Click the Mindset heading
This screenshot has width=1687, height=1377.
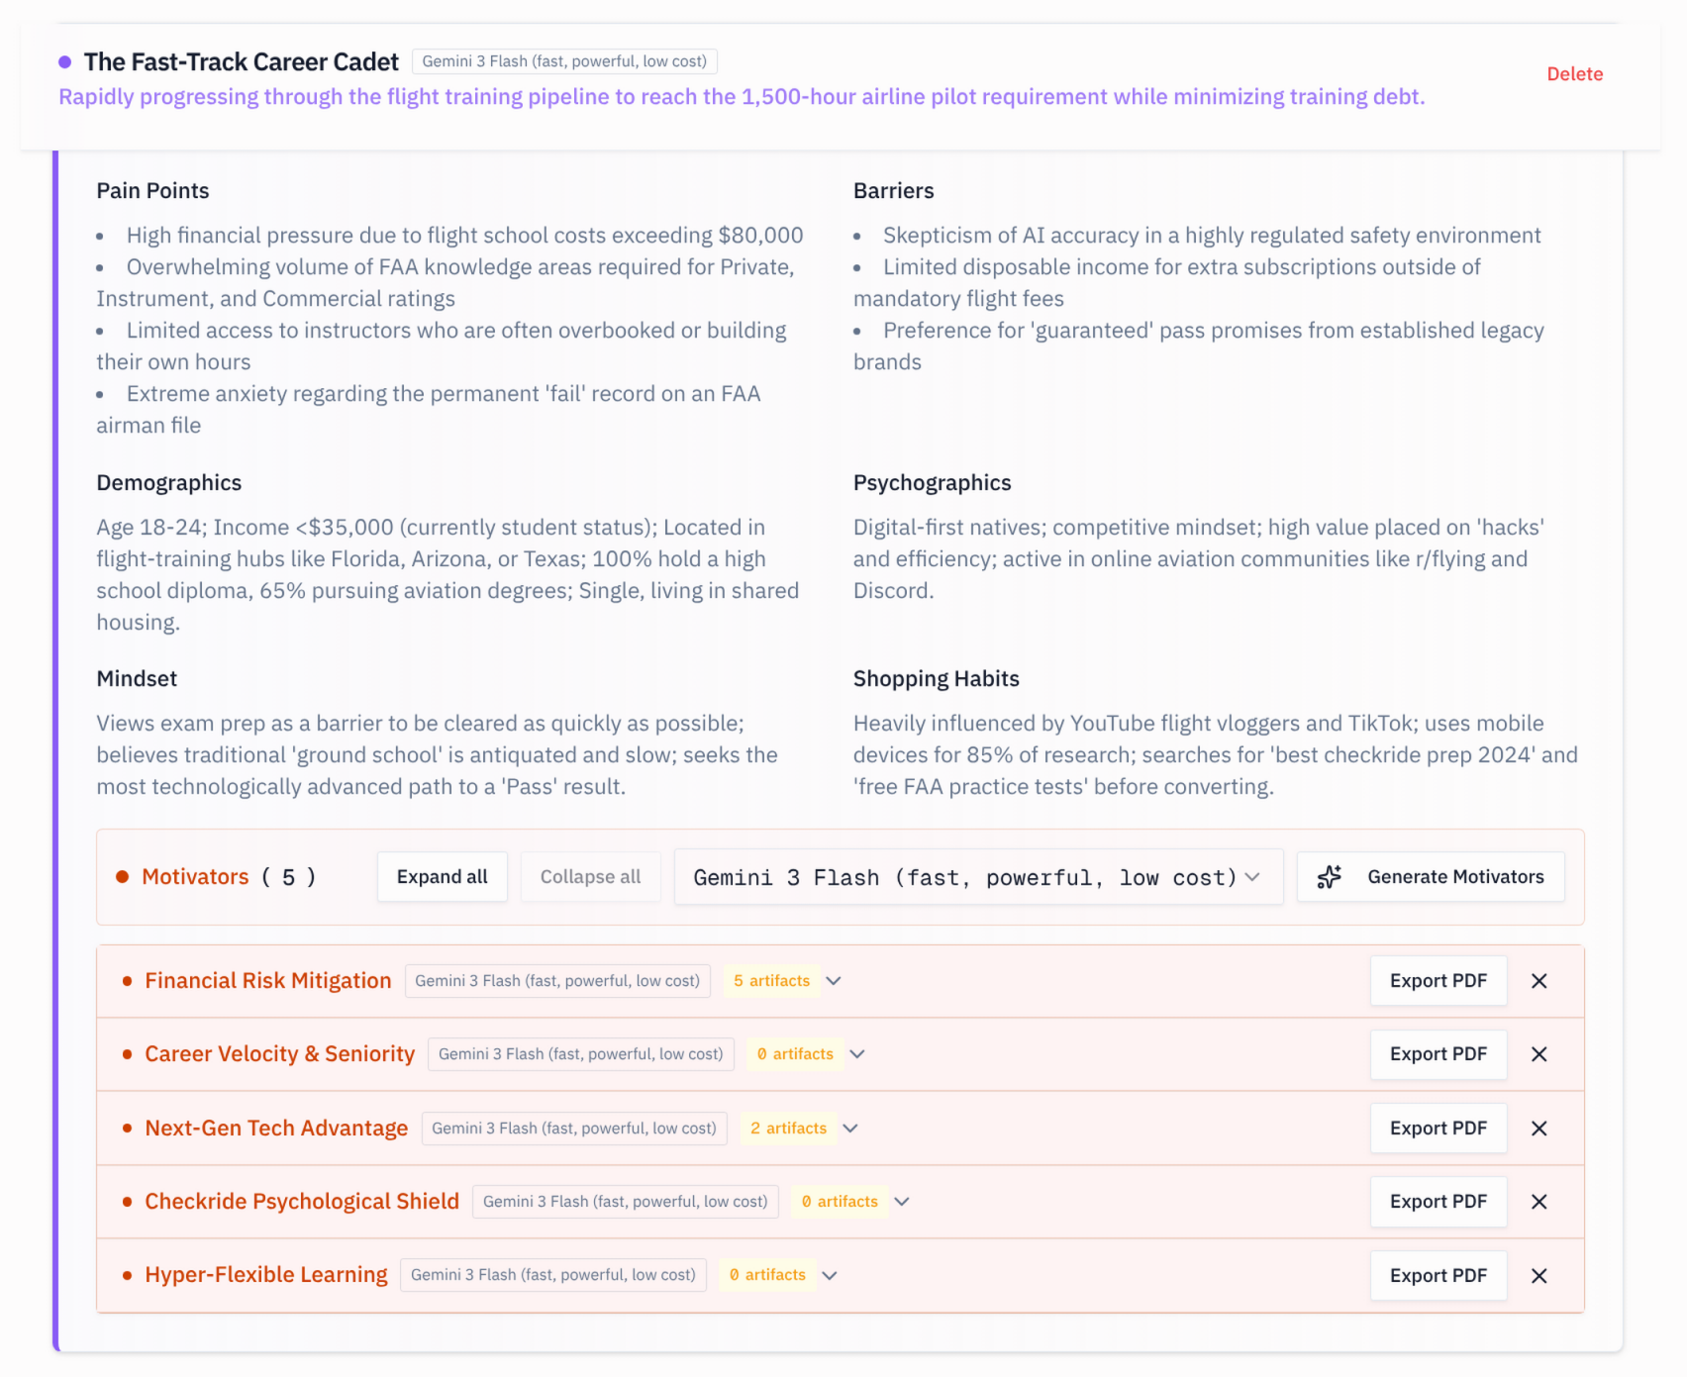(x=137, y=679)
